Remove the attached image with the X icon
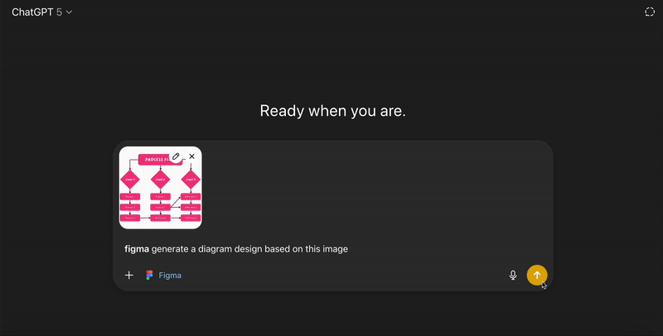 tap(192, 156)
